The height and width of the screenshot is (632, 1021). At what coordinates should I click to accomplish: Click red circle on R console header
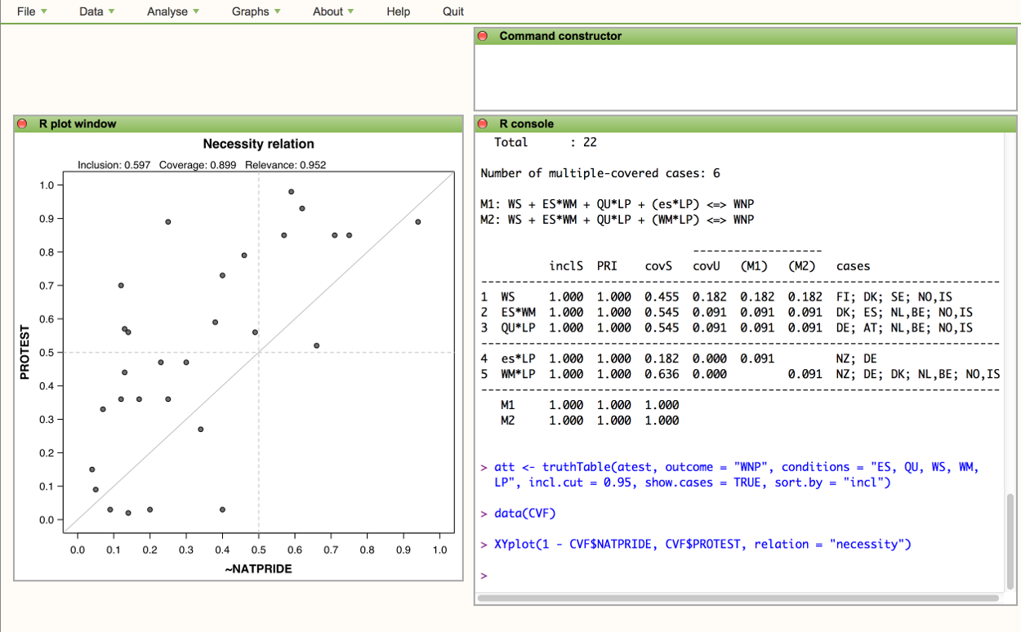483,124
